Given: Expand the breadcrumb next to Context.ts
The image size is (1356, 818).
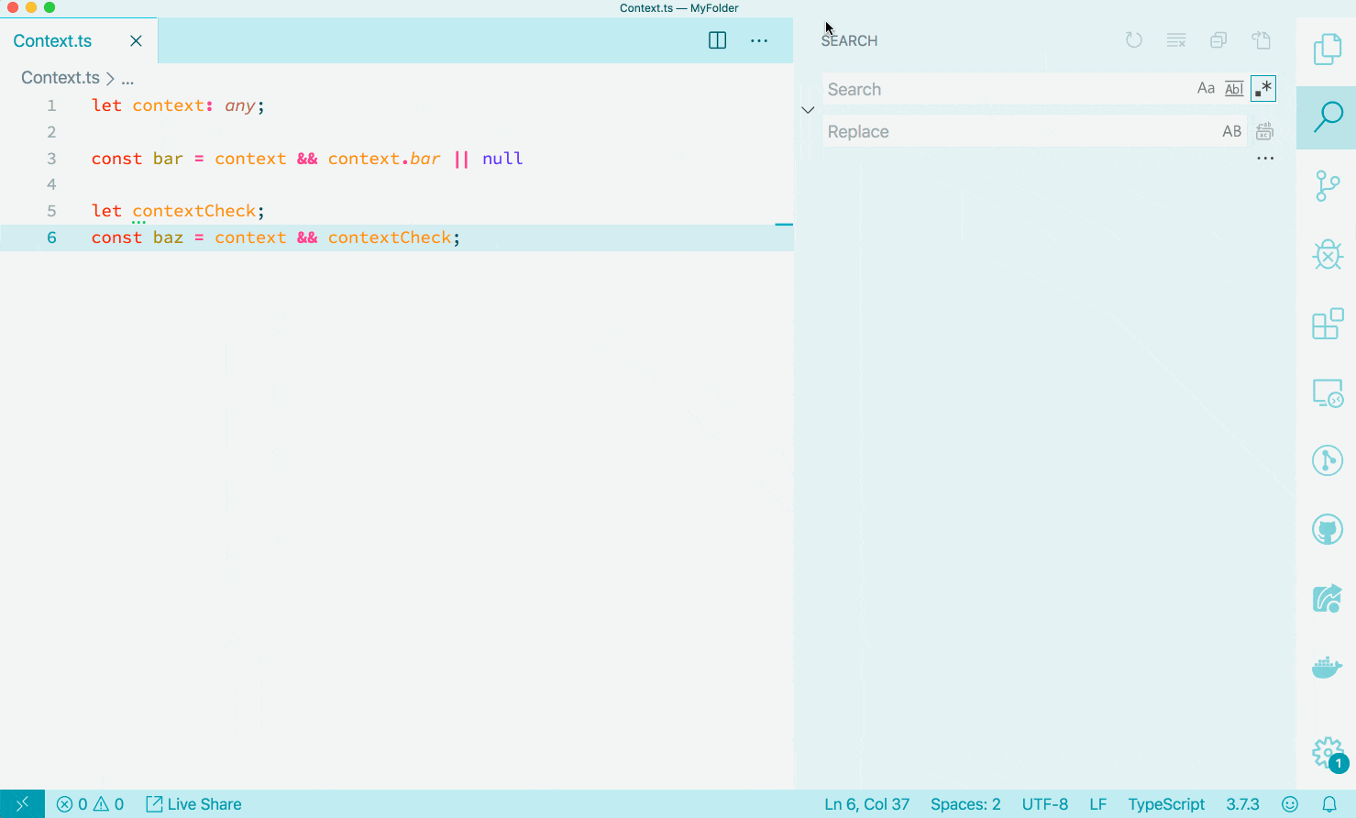Looking at the screenshot, I should (x=128, y=78).
